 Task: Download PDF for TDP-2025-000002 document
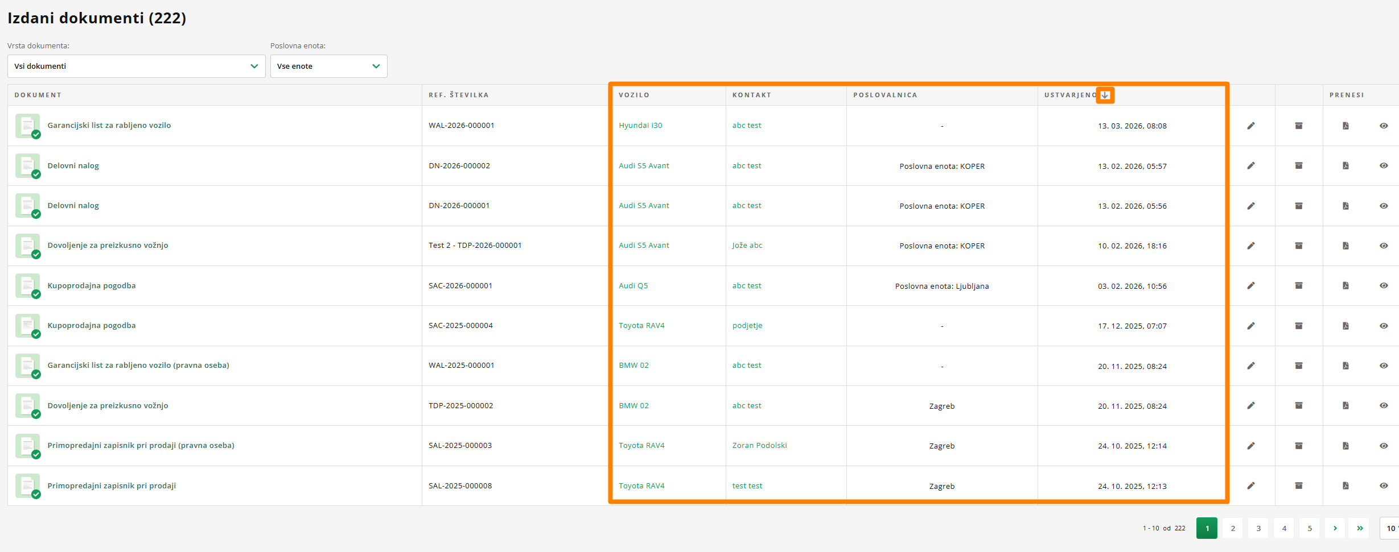coord(1345,405)
